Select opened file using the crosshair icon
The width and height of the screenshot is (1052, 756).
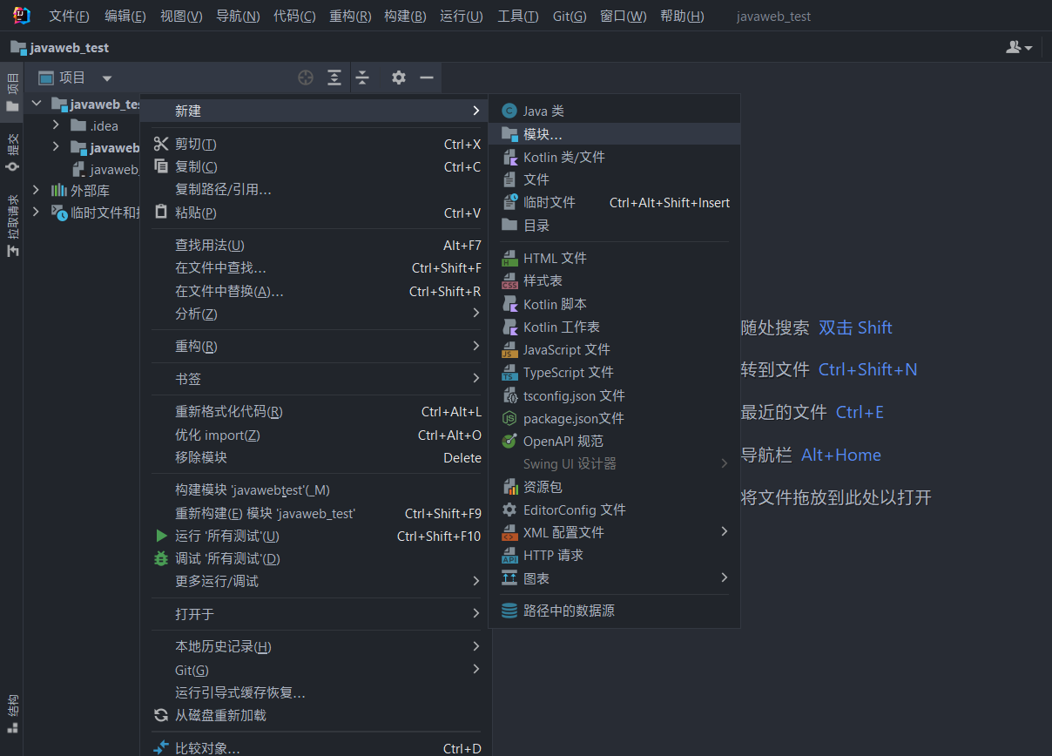point(306,78)
